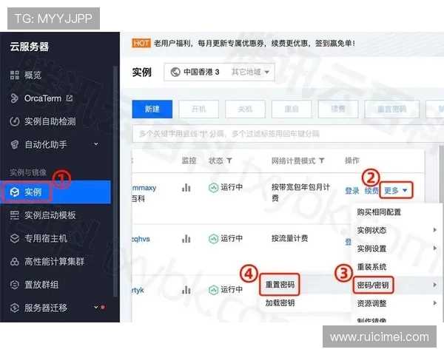Image resolution: width=444 pixels, height=355 pixels.
Task: Expand 自动化助手 submenu chevron
Action: 96,144
